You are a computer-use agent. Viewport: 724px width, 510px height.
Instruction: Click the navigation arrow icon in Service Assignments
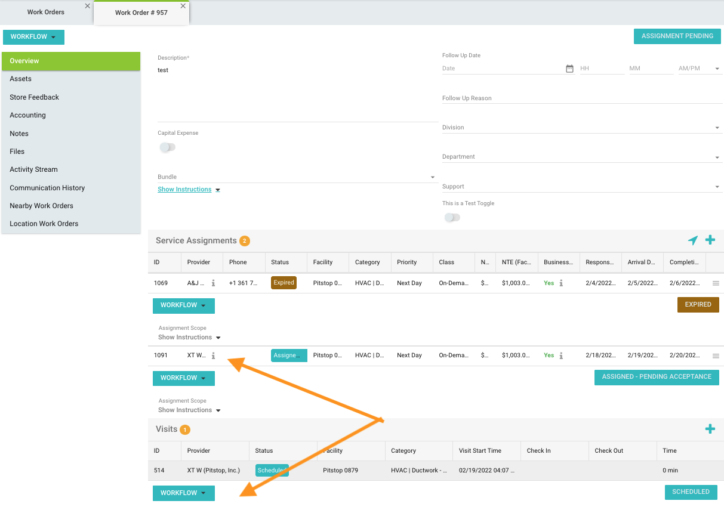click(692, 240)
